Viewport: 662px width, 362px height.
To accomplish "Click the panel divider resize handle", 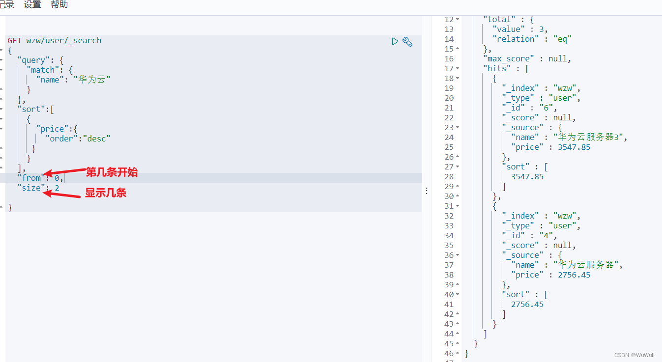I will (x=427, y=191).
